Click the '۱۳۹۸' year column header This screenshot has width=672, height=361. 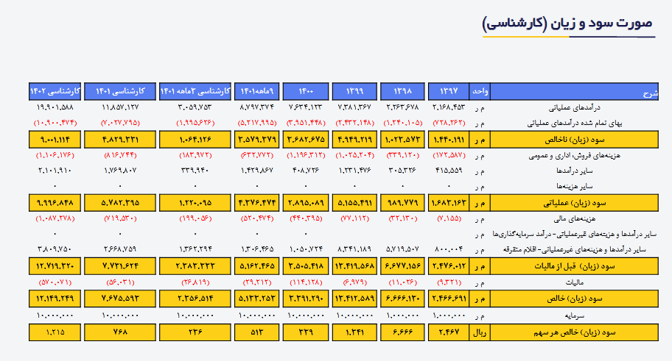pyautogui.click(x=402, y=91)
